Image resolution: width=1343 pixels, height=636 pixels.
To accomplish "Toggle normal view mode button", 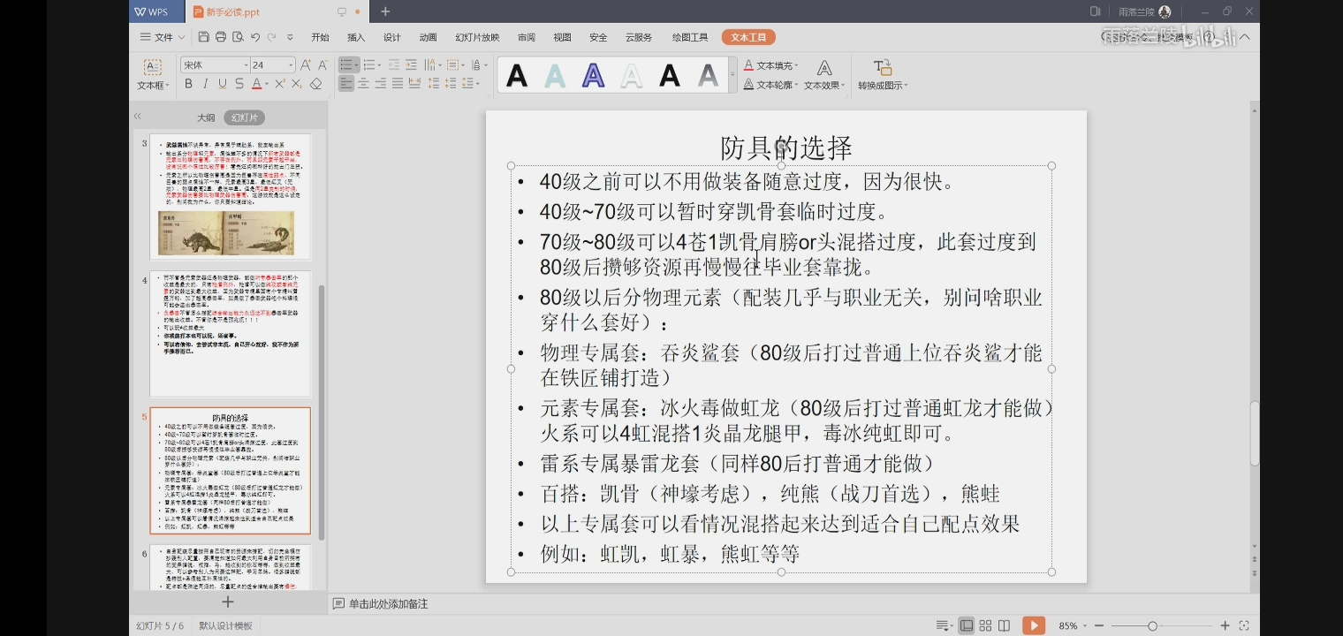I will [x=967, y=625].
